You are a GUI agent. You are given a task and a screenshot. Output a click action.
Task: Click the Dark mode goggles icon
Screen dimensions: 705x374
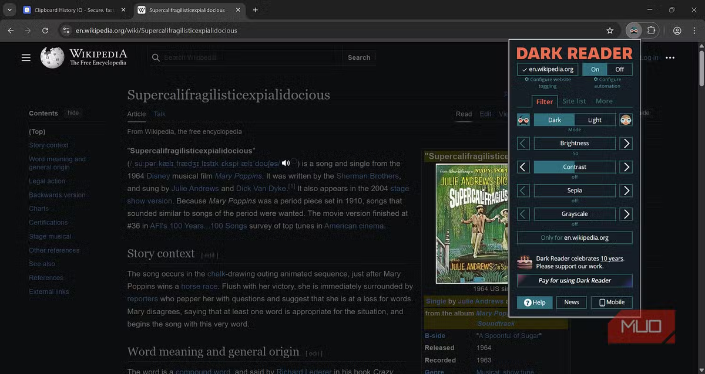tap(523, 120)
